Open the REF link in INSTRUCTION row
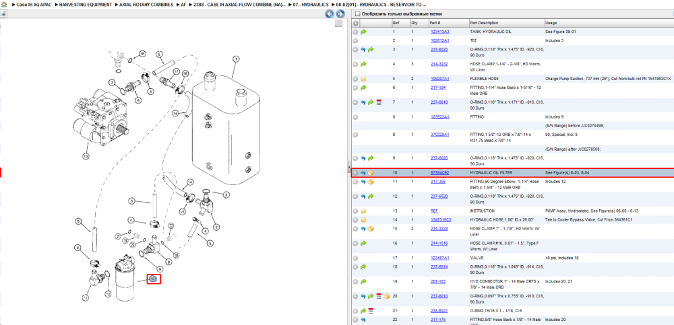This screenshot has height=325, width=674. tap(434, 211)
